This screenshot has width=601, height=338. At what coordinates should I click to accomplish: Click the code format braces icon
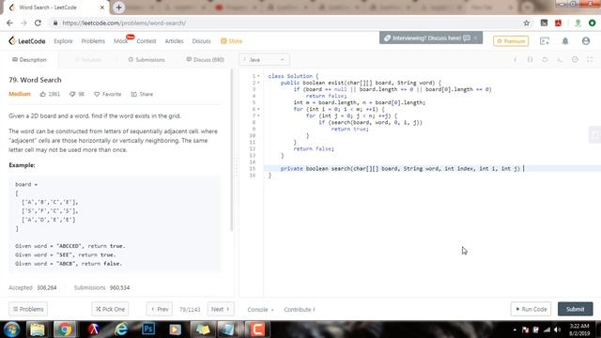(x=530, y=59)
